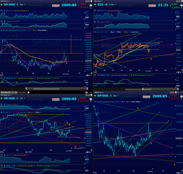Image resolution: width=183 pixels, height=174 pixels.
Task: Close RSI 14 pane in SP-500 5m chart
Action: pos(1,11)
